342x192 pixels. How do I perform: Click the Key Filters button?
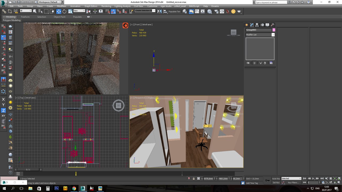[293, 183]
